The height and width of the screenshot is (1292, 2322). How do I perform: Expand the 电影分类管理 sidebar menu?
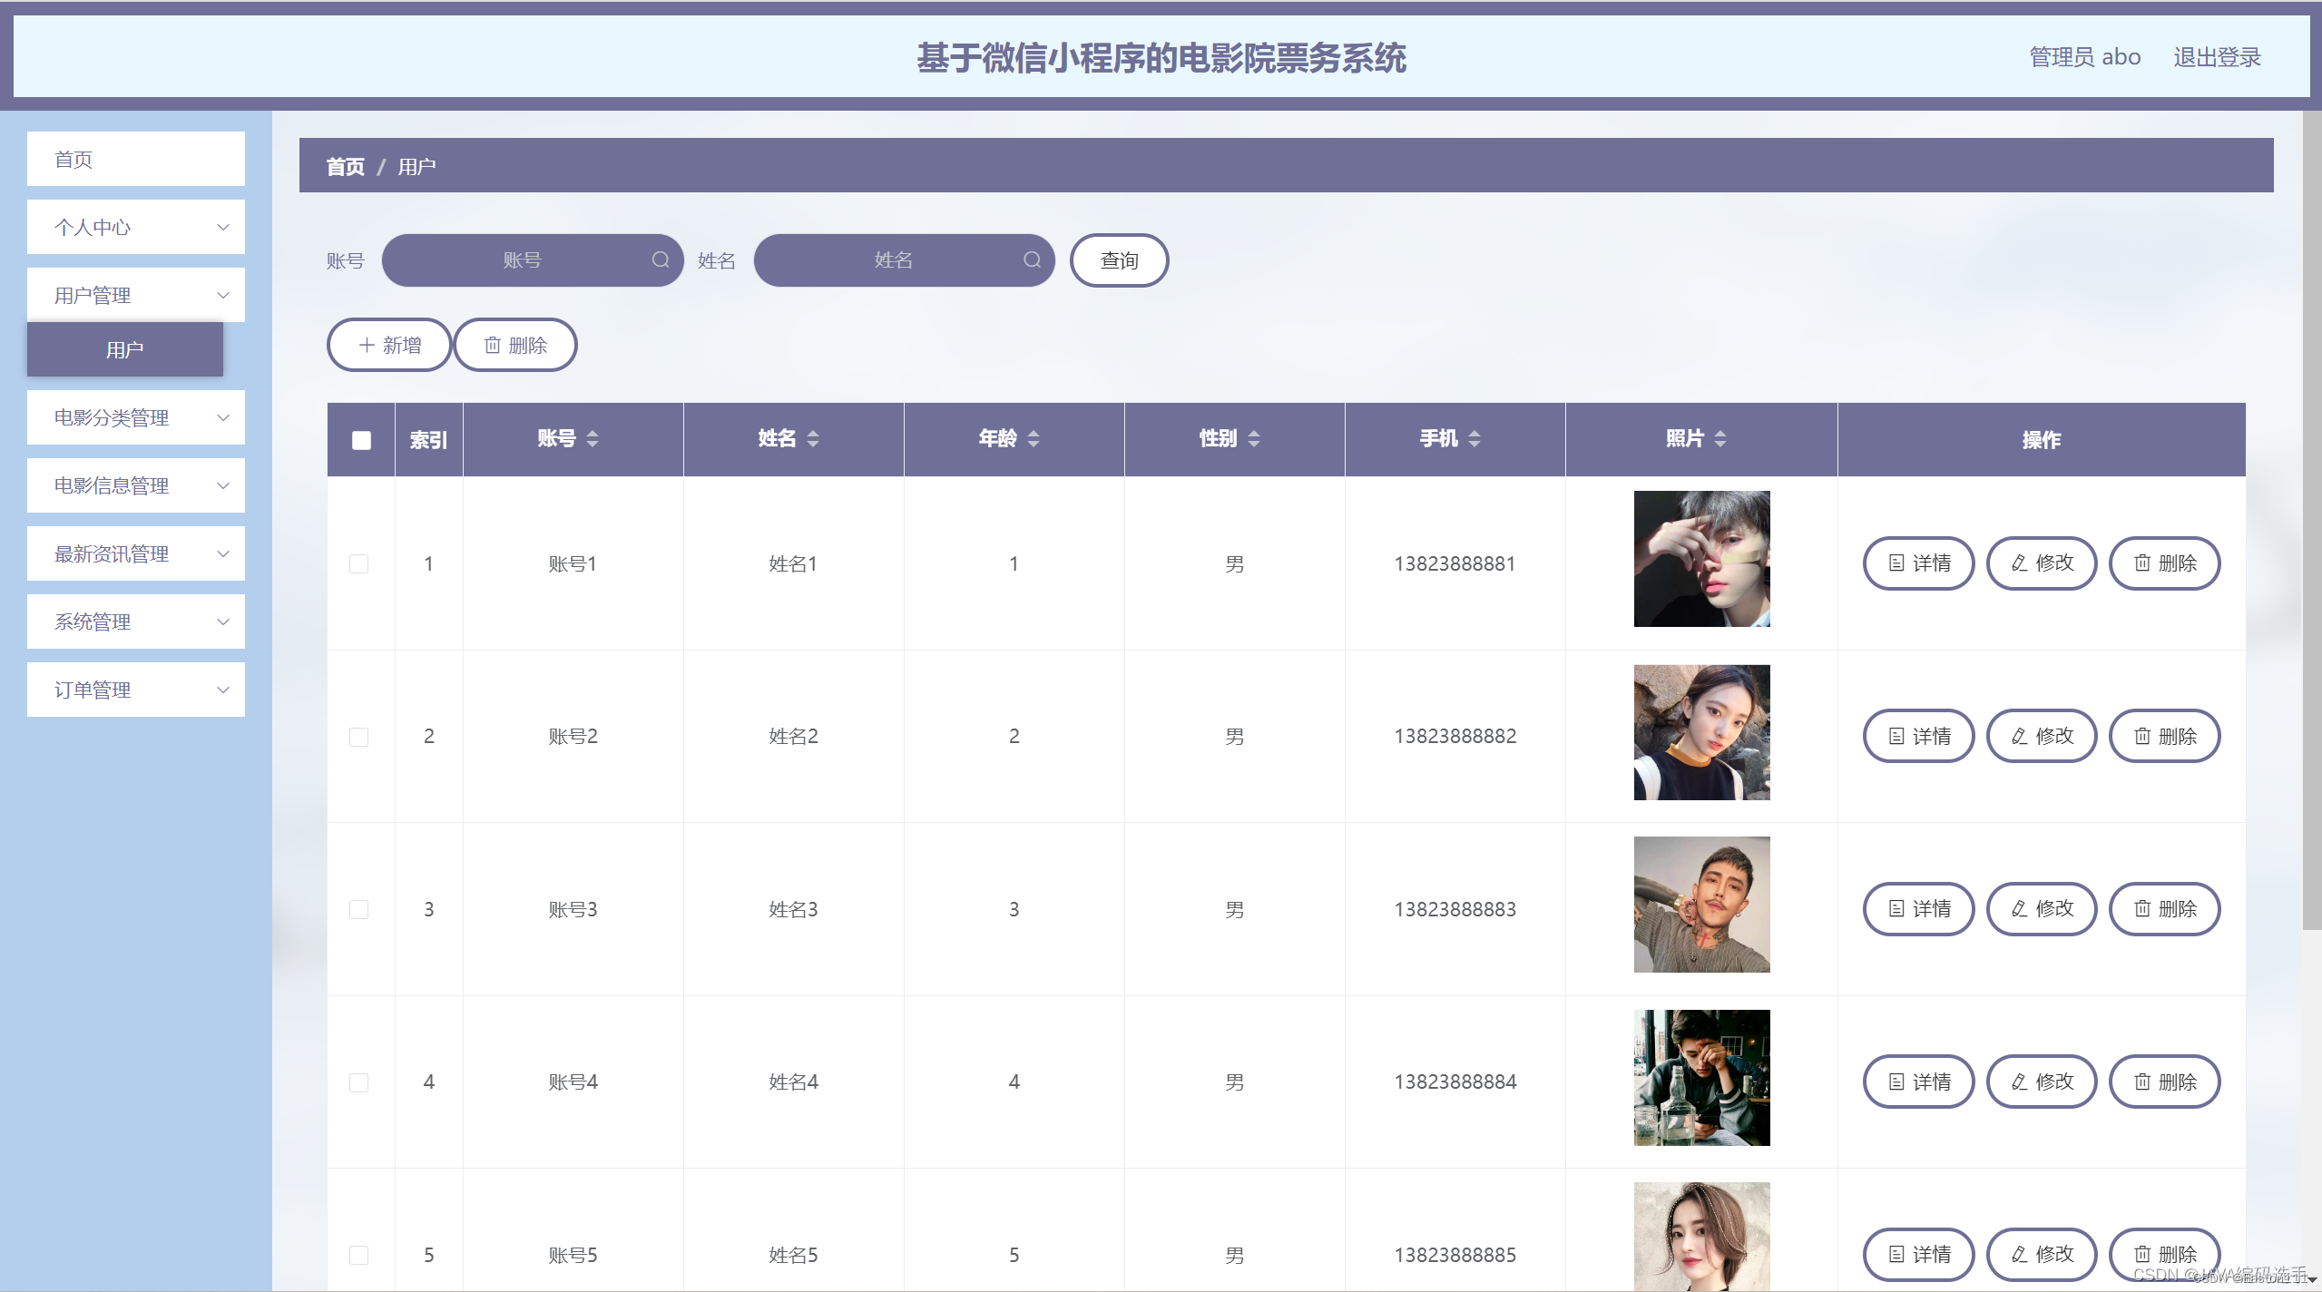(136, 417)
